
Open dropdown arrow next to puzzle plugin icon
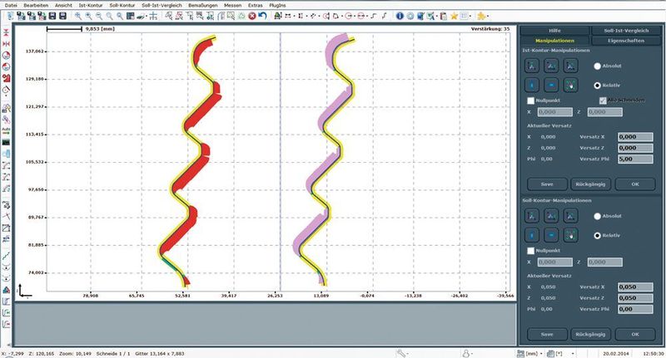pyautogui.click(x=488, y=17)
